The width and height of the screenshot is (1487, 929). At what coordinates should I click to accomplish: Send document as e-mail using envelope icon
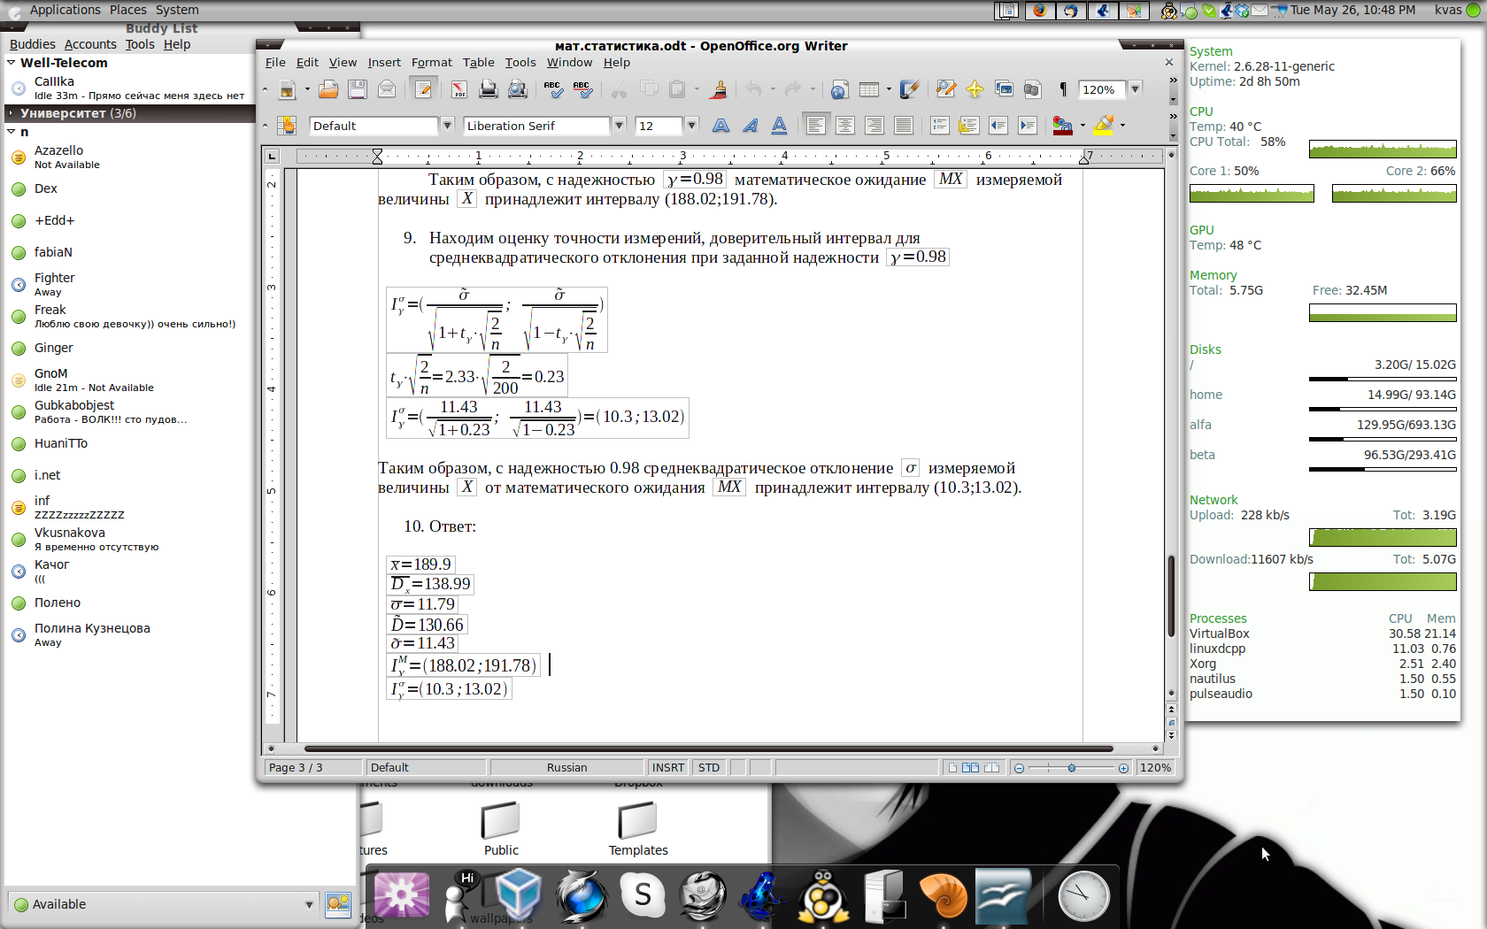point(387,89)
